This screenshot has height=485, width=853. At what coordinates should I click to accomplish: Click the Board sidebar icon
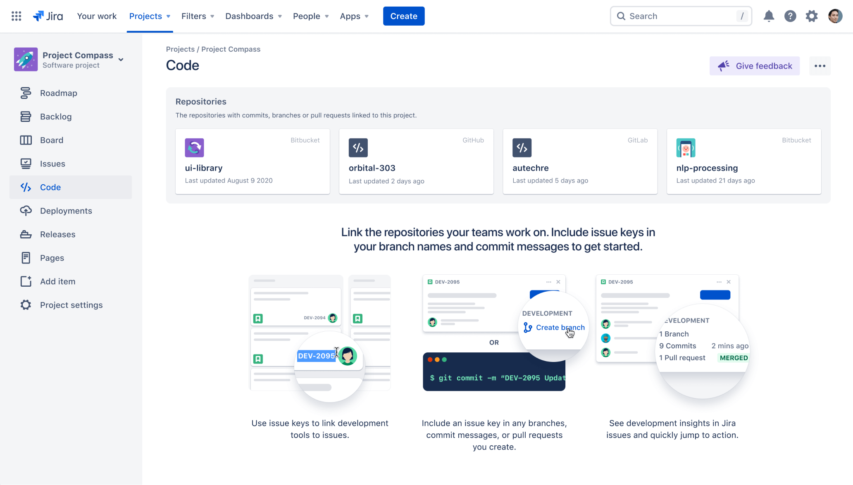click(x=25, y=140)
